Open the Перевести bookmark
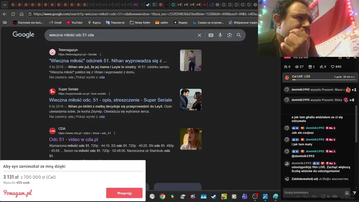Screen dimensions: 359x202 click(x=115, y=22)
